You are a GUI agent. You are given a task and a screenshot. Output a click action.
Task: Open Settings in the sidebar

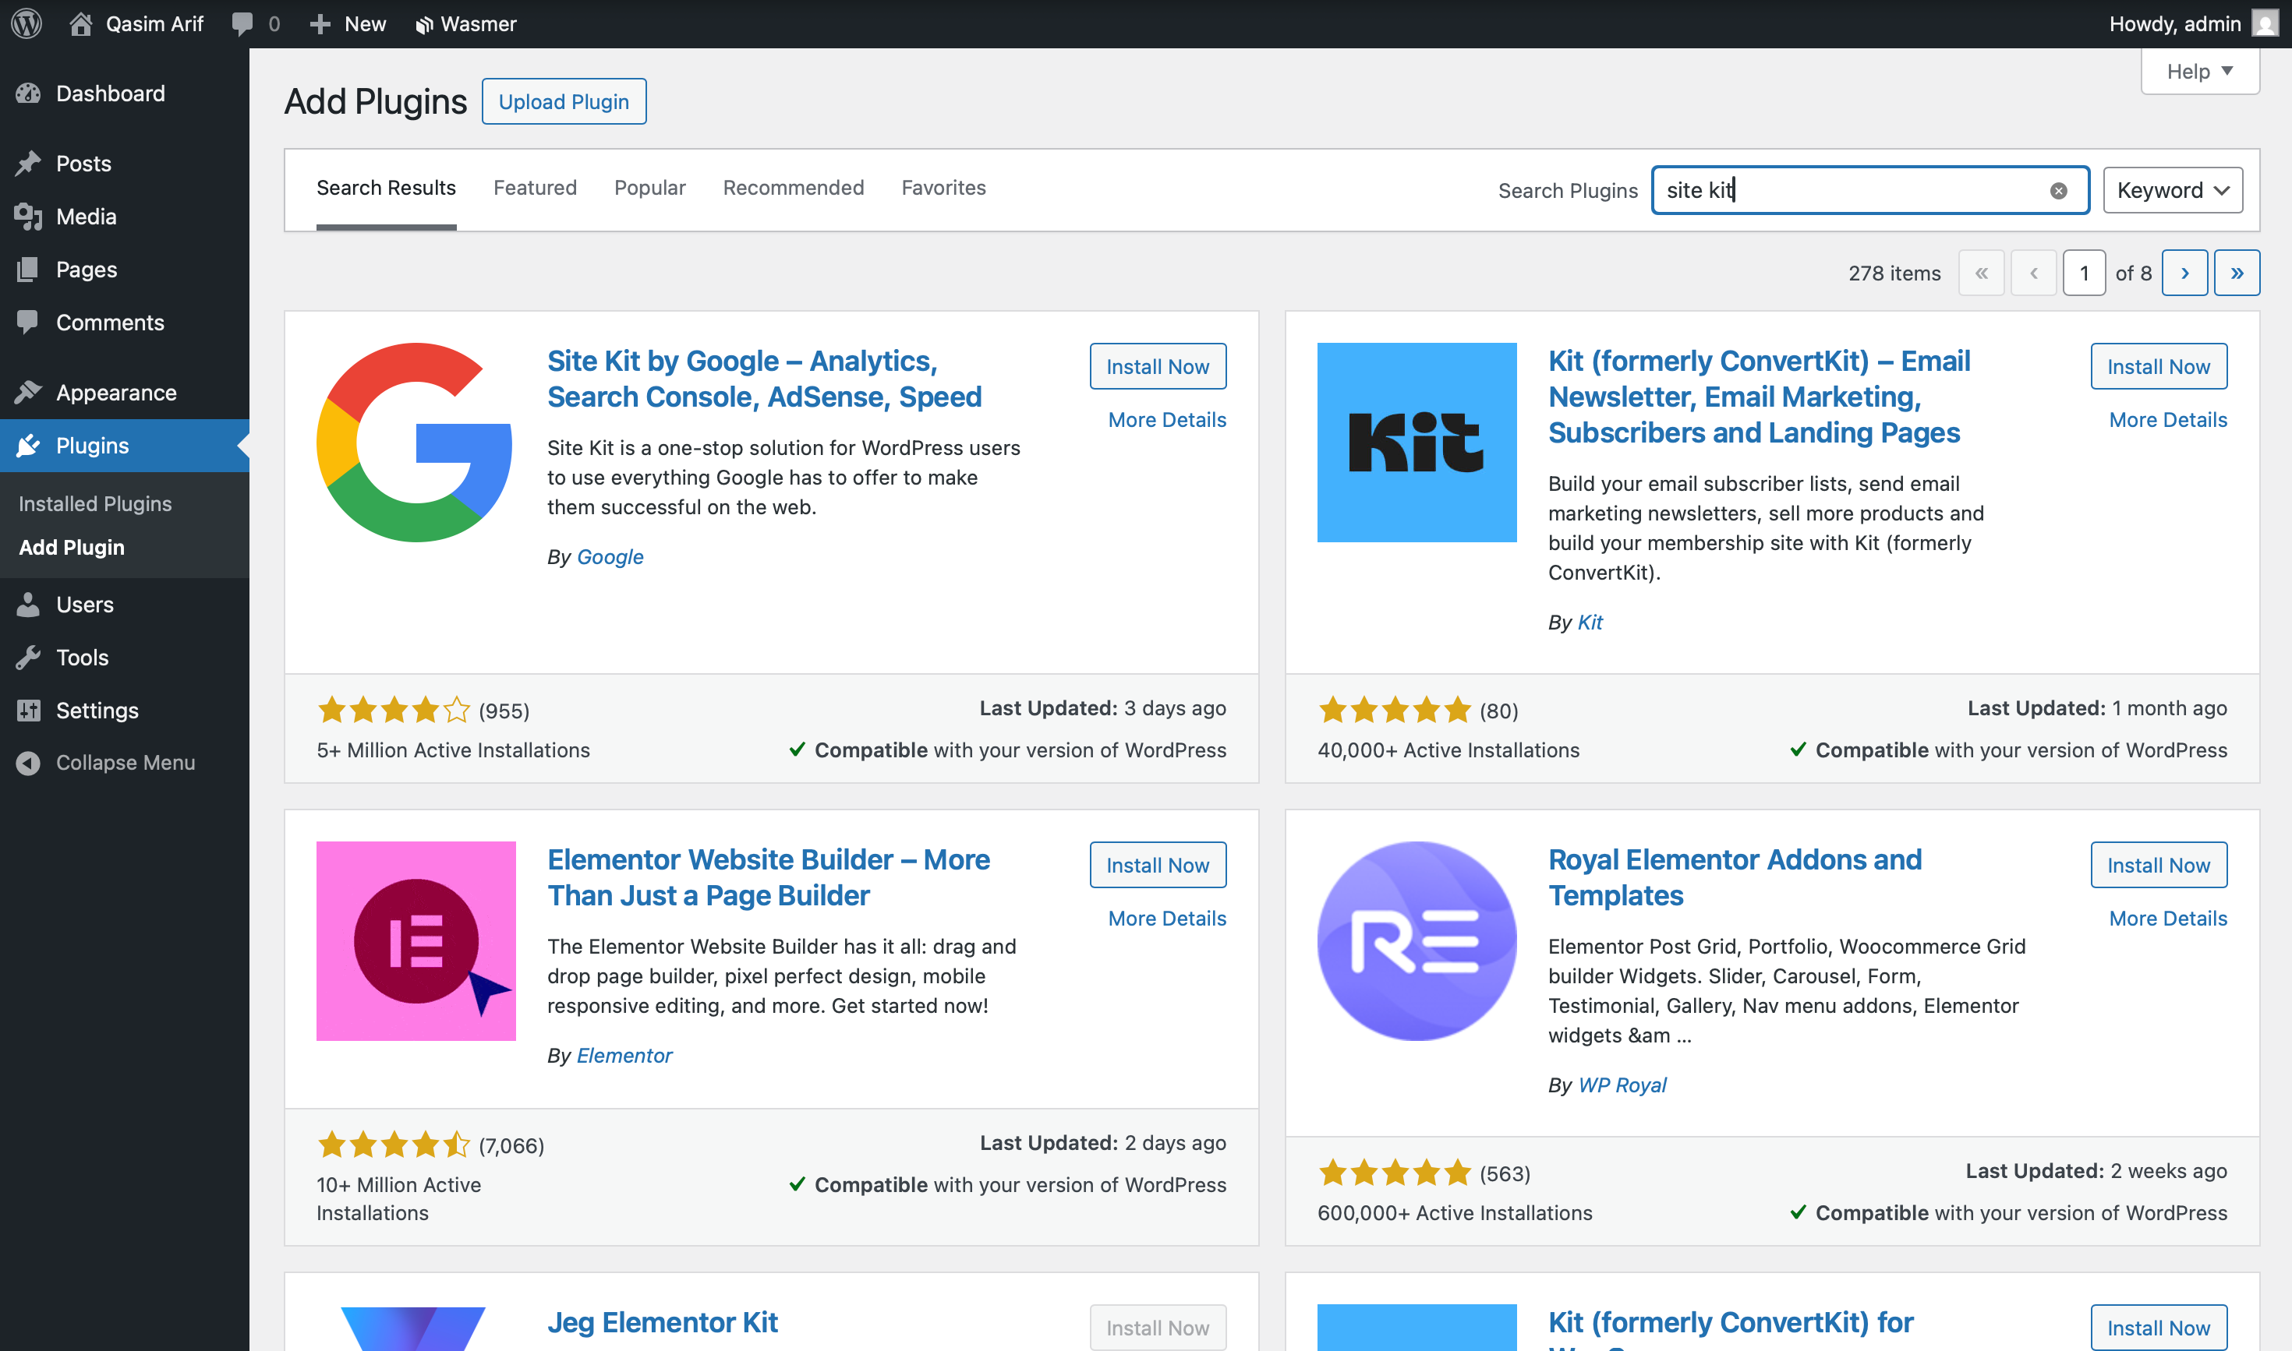(125, 709)
